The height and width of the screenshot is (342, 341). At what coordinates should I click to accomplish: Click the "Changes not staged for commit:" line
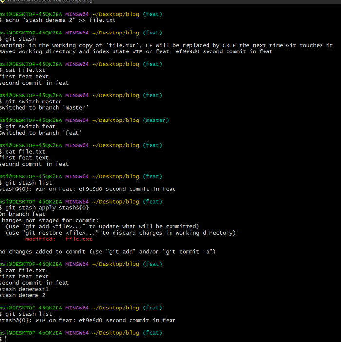49,220
